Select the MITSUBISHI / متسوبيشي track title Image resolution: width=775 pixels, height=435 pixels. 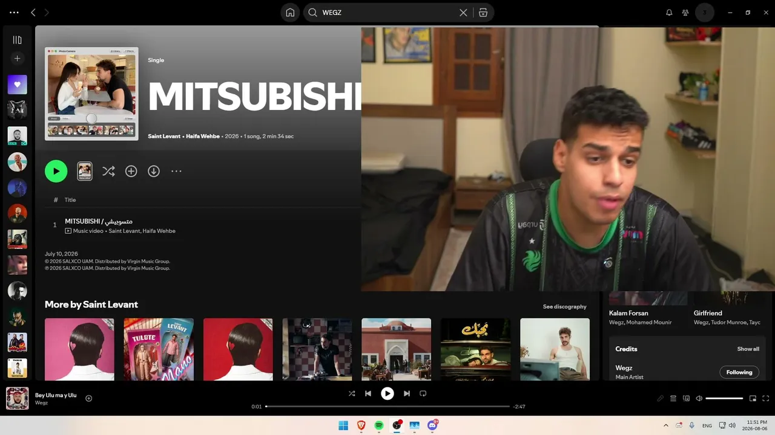click(99, 221)
